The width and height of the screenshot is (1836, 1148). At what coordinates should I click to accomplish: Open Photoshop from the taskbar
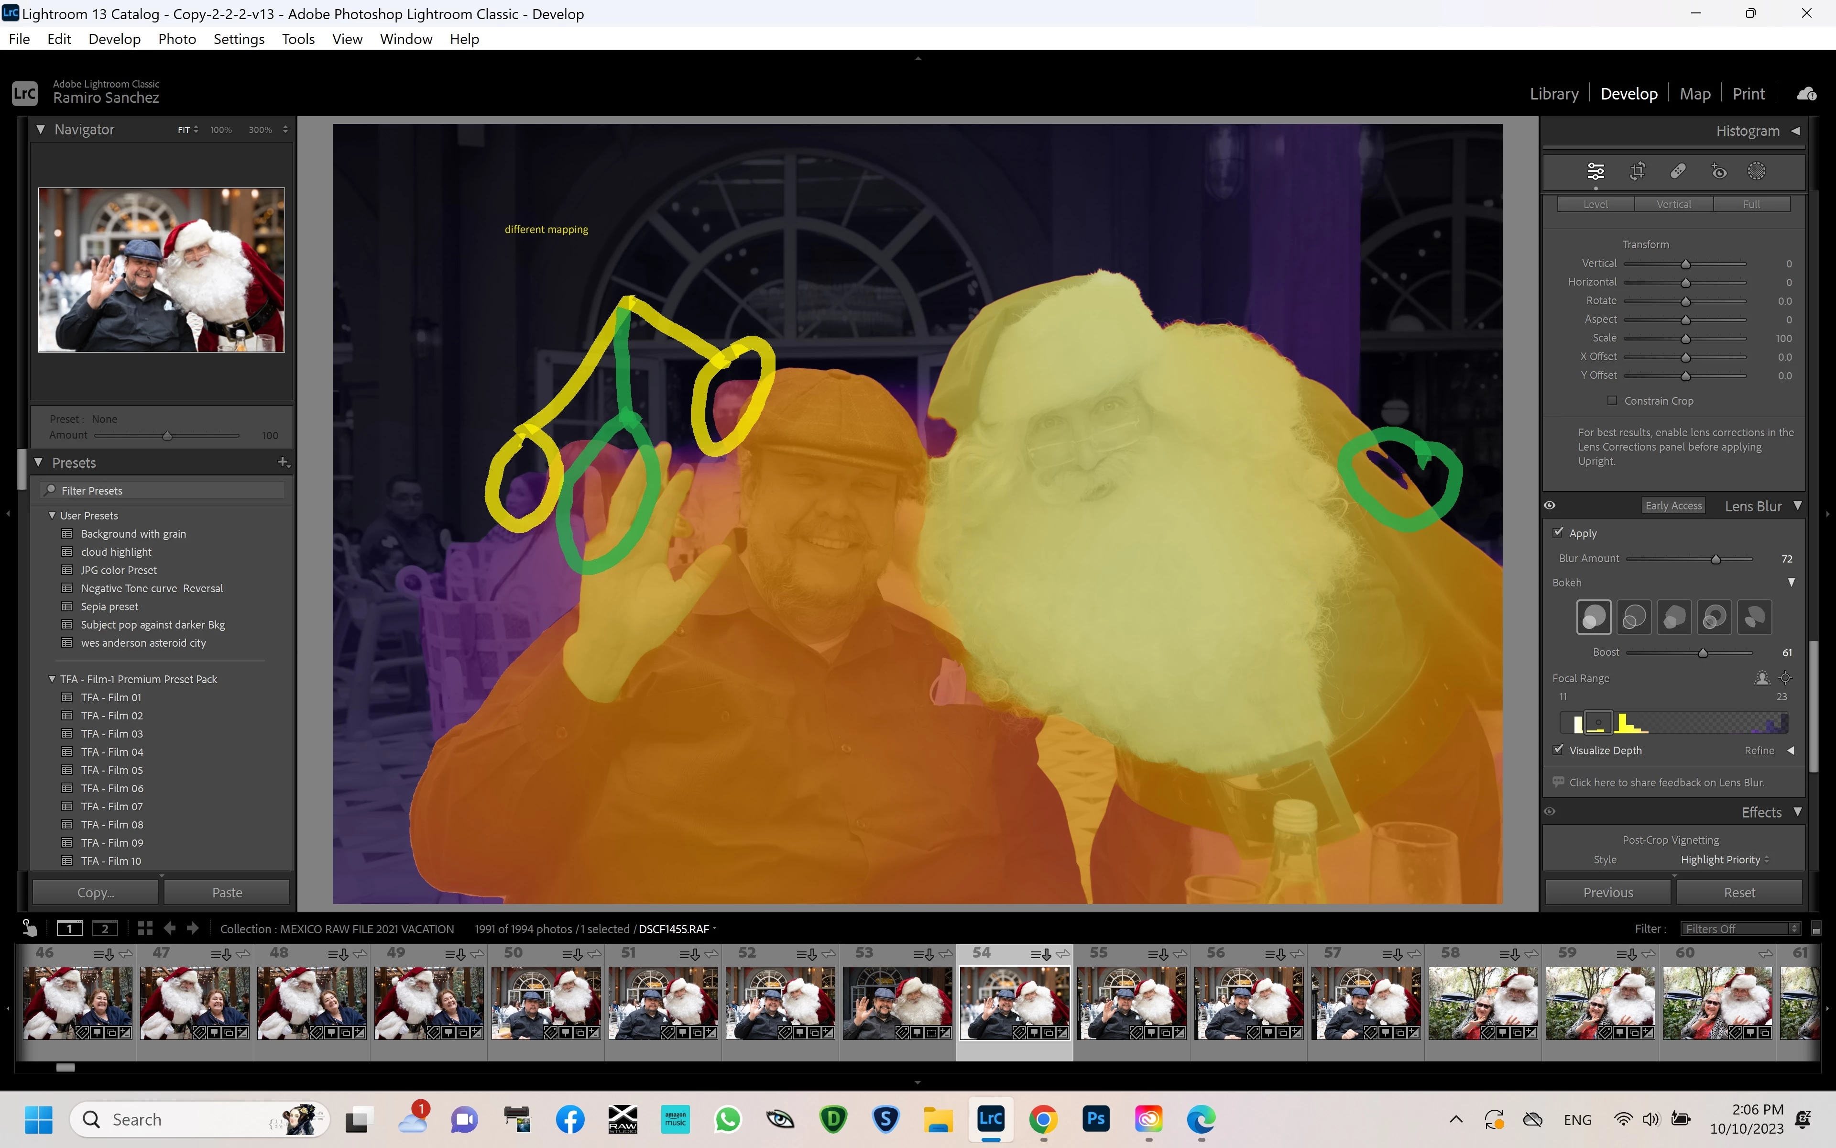pyautogui.click(x=1095, y=1118)
